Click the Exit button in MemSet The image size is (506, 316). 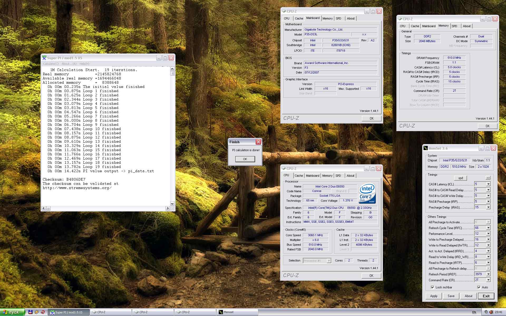(486, 296)
